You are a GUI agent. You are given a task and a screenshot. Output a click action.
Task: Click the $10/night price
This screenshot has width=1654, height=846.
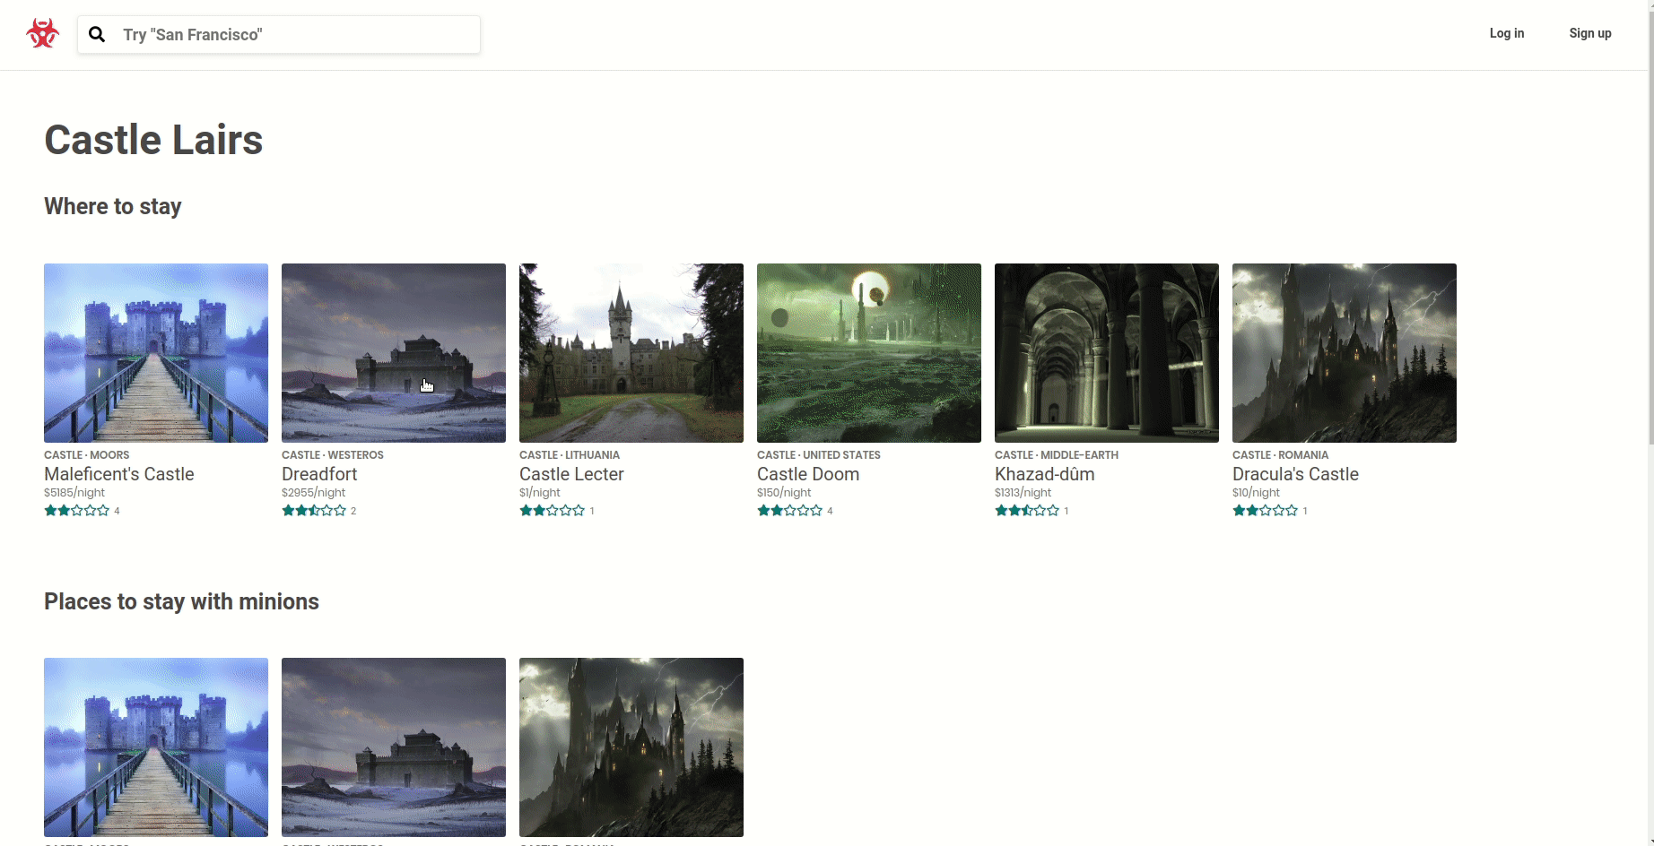[x=1257, y=493]
